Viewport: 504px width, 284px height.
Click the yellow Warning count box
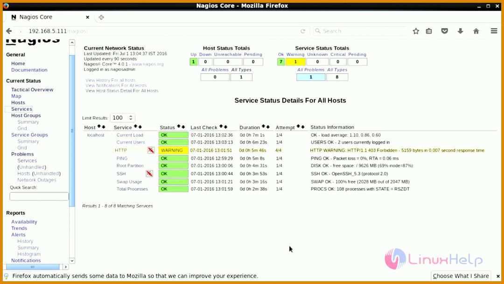[295, 62]
